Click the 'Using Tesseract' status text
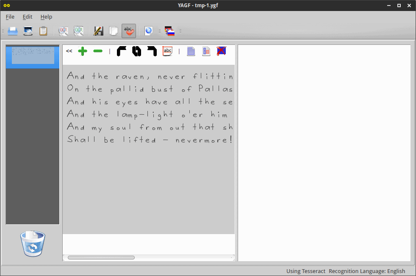This screenshot has width=416, height=276. [305, 271]
